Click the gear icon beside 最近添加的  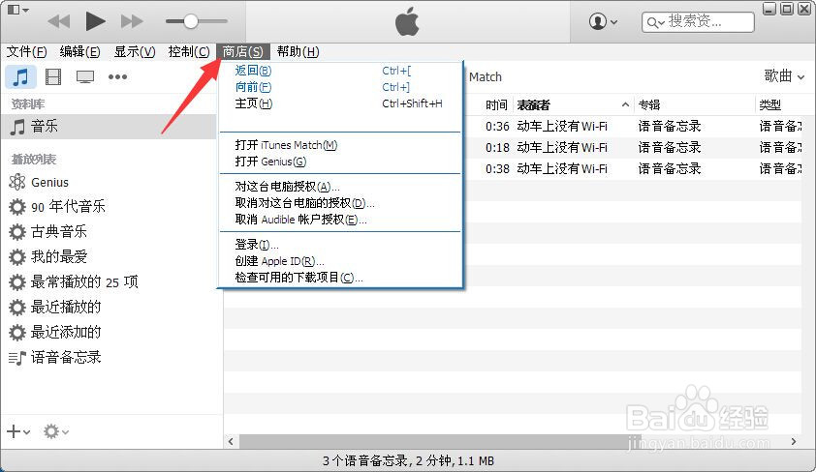17,333
